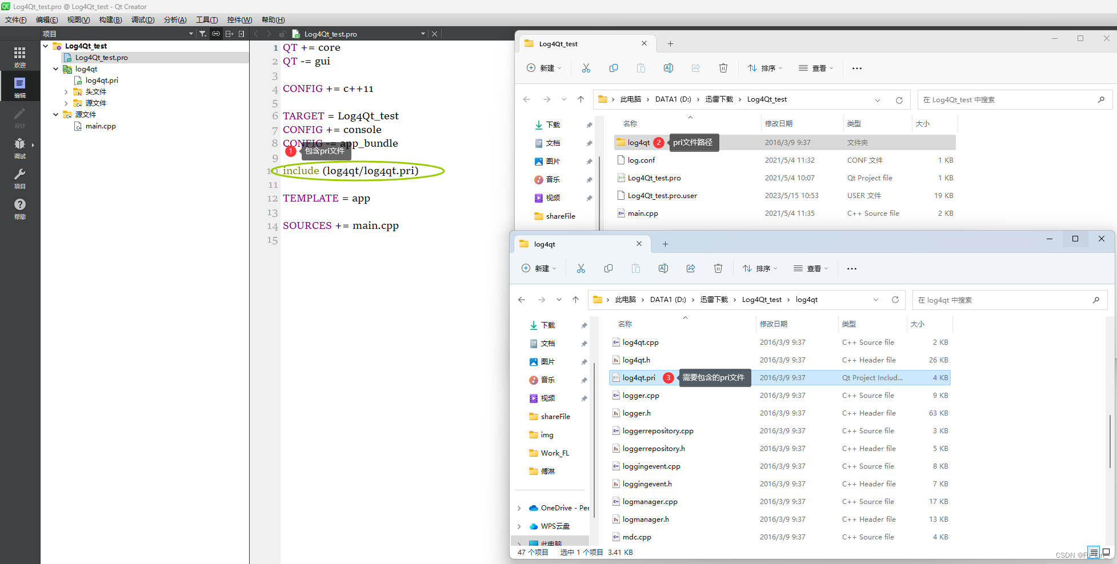The image size is (1117, 564).
Task: Collapse the Log4Qt_test project tree node
Action: [x=46, y=46]
